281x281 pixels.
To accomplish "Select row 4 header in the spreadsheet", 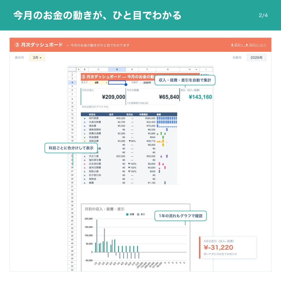I will point(72,82).
